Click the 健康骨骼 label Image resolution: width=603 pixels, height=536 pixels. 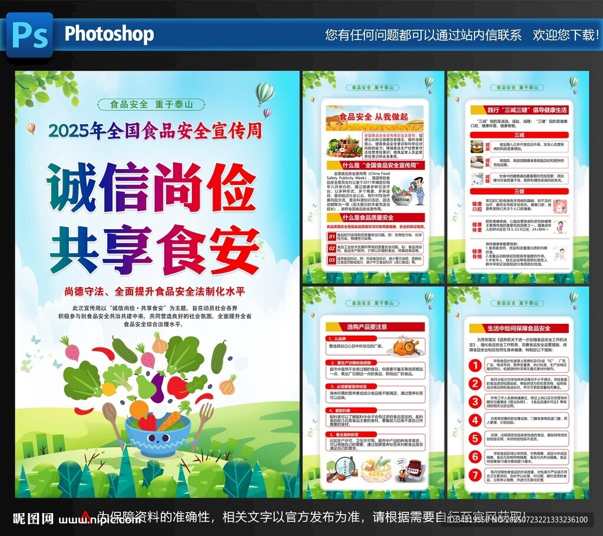click(477, 254)
